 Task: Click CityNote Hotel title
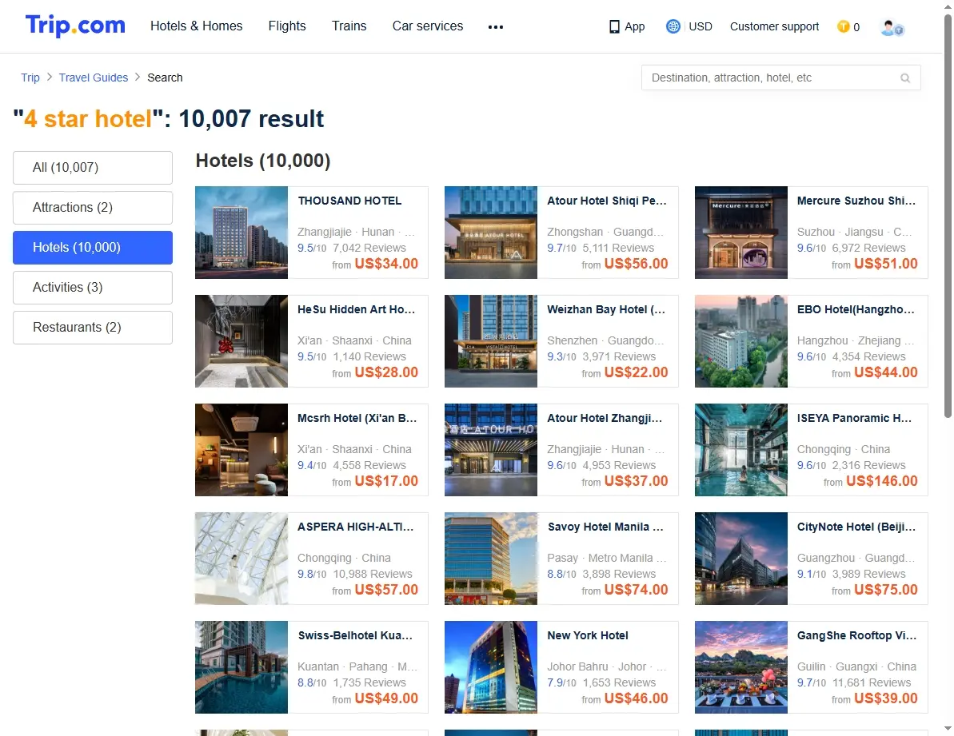(x=856, y=527)
